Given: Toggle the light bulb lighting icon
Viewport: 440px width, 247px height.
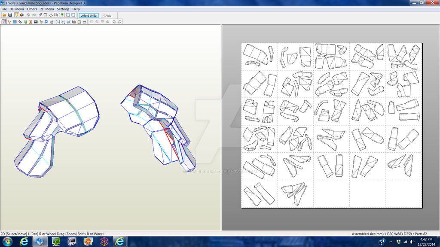Looking at the screenshot, I should point(17,15).
